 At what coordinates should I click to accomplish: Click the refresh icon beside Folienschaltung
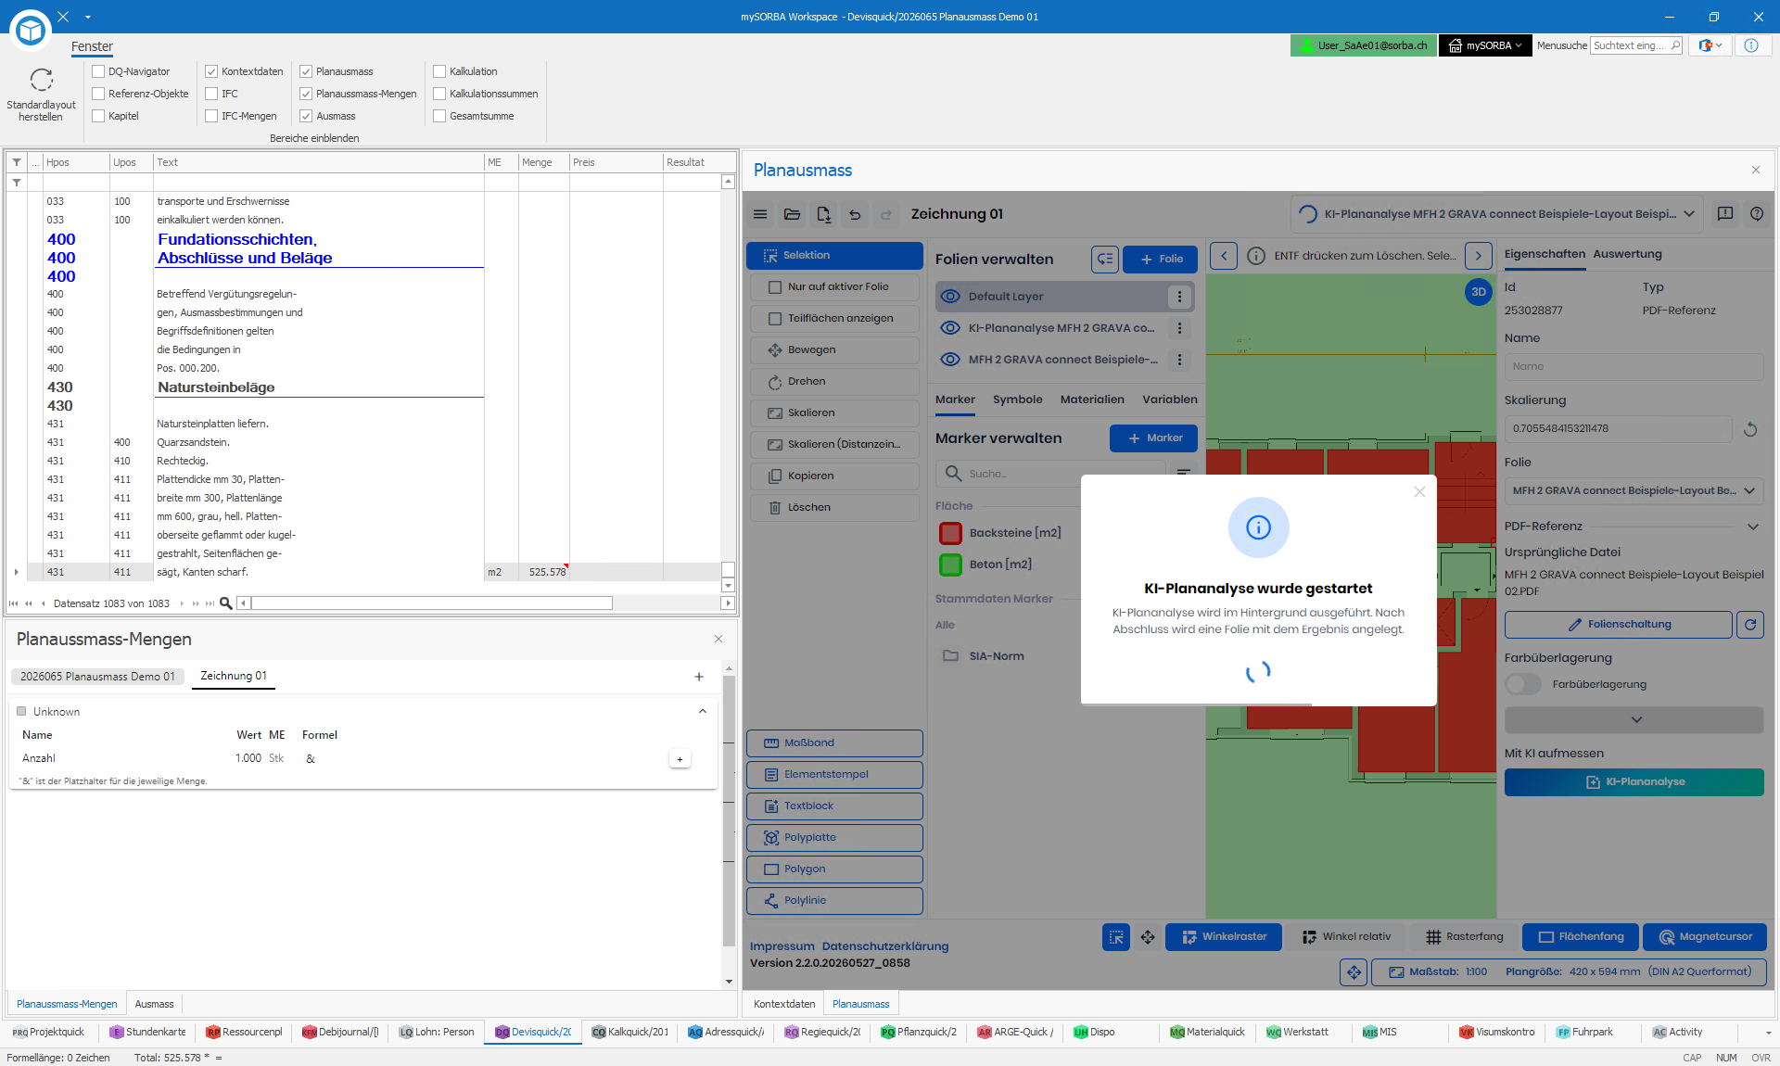pyautogui.click(x=1750, y=625)
